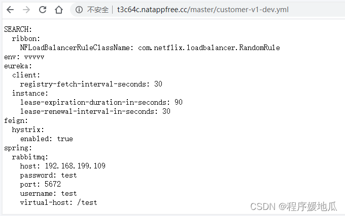345x216 pixels.
Task: Reload the current page
Action: (x=43, y=10)
